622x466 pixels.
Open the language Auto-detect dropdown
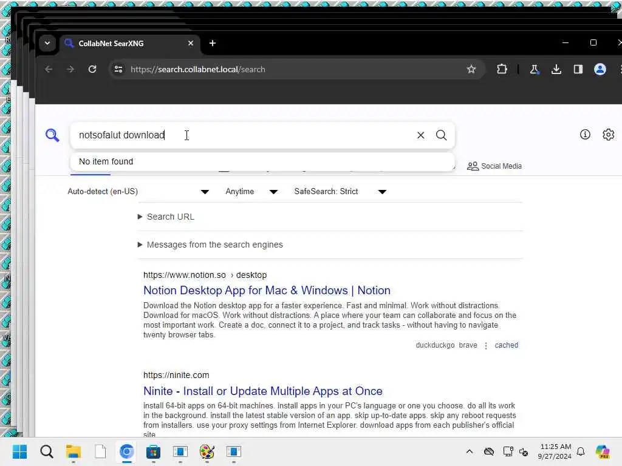point(138,192)
